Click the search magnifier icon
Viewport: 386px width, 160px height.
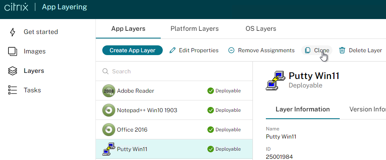(106, 71)
